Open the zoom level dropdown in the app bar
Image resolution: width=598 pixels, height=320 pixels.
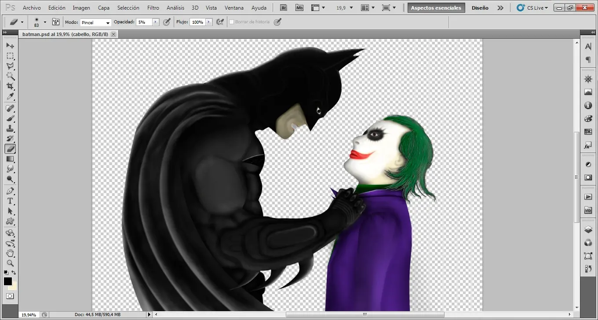coord(344,7)
